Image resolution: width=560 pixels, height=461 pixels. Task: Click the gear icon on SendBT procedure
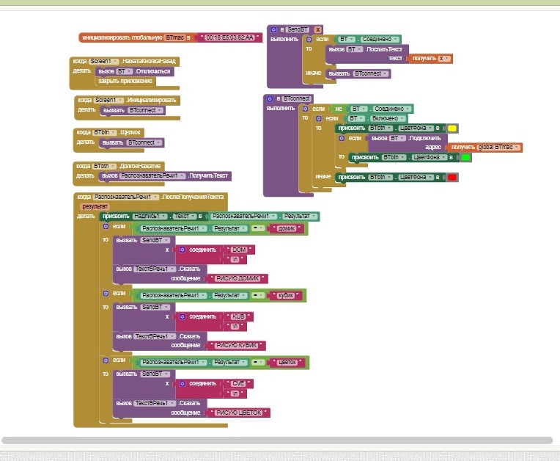point(271,29)
